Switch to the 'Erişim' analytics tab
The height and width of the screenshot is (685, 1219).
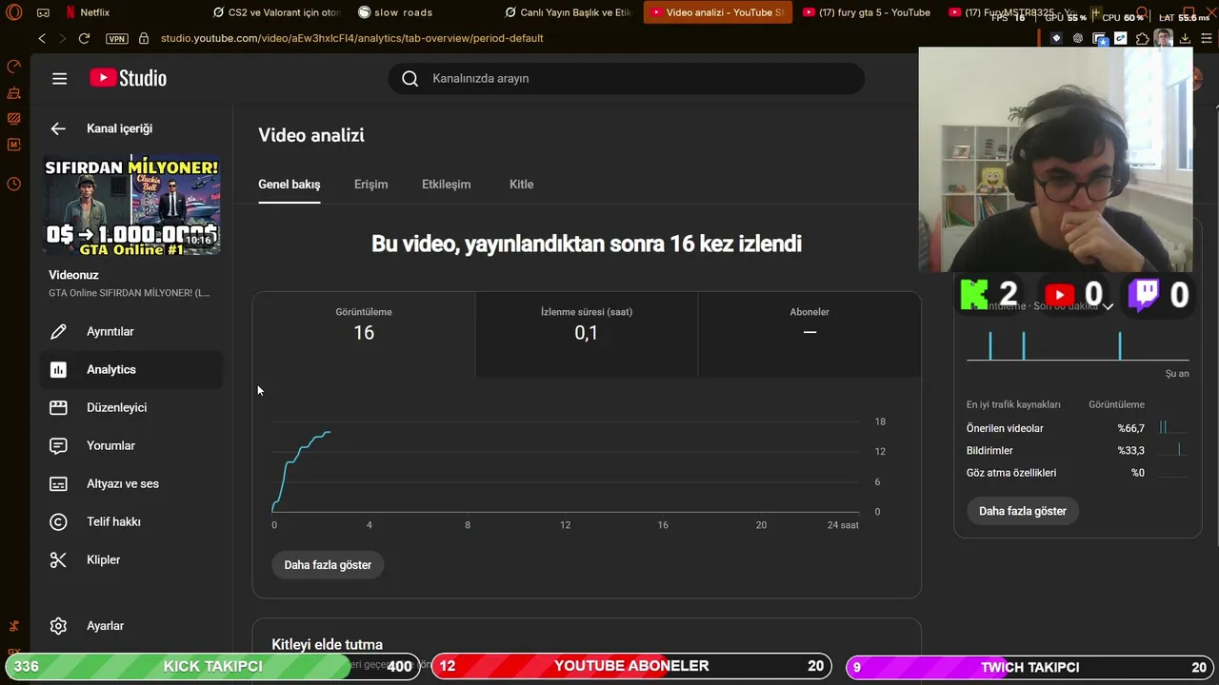(370, 184)
